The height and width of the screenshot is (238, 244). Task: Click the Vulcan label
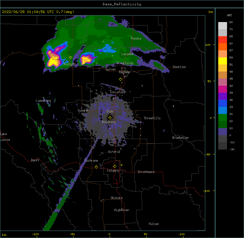[154, 224]
